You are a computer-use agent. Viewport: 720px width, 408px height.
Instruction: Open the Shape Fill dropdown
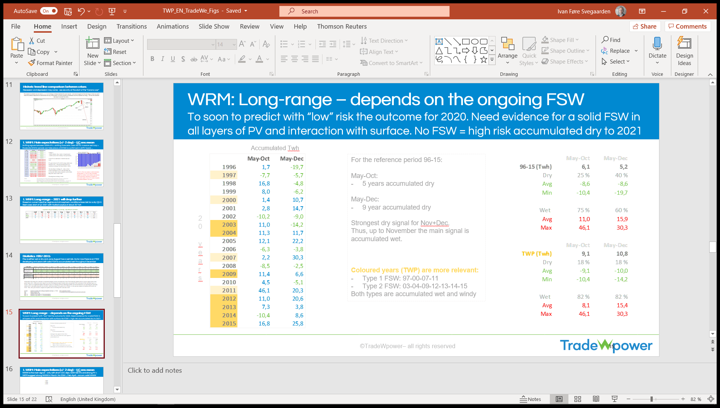(577, 40)
